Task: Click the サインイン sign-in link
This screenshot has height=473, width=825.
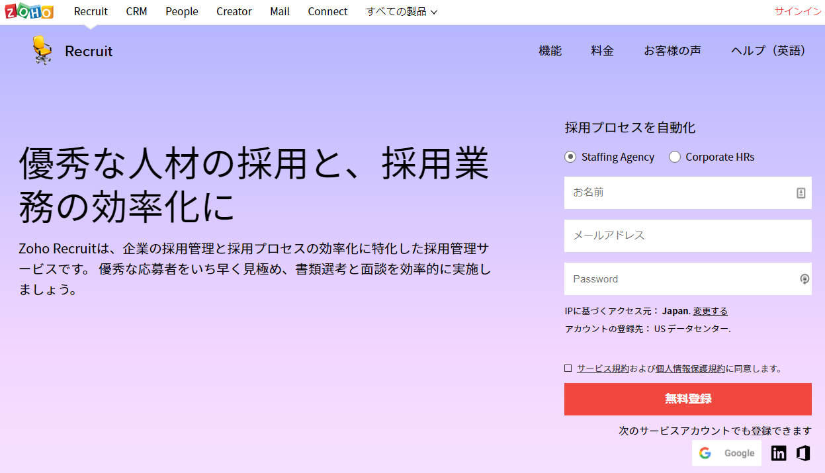Action: 797,11
